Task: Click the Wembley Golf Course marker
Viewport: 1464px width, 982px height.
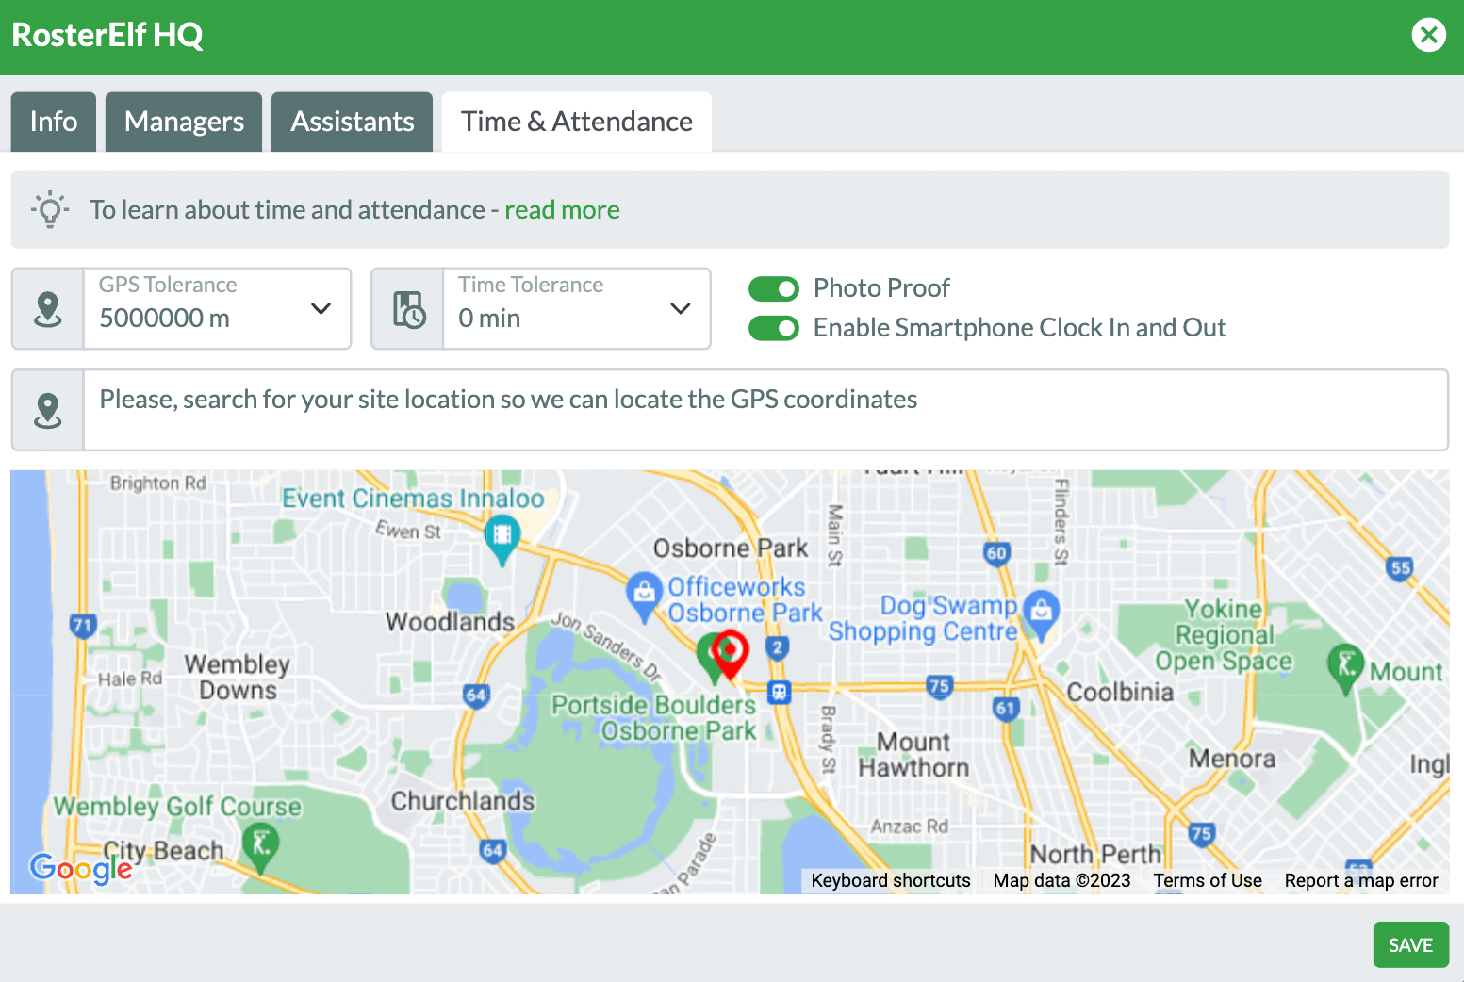Action: click(x=260, y=844)
